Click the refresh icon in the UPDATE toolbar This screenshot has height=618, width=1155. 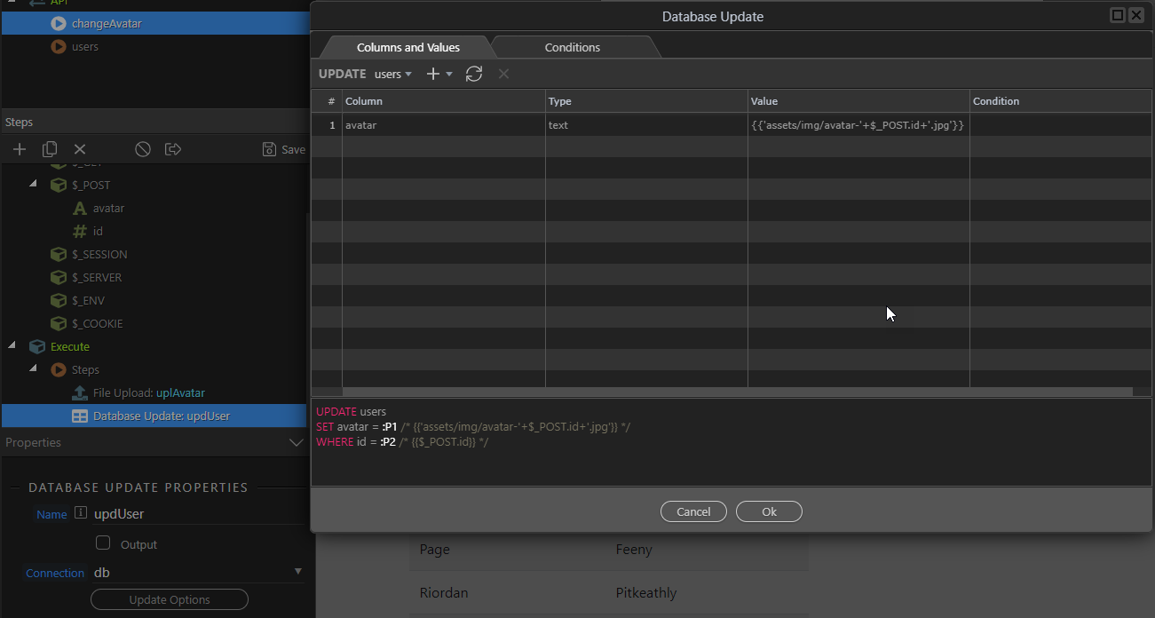click(x=474, y=74)
